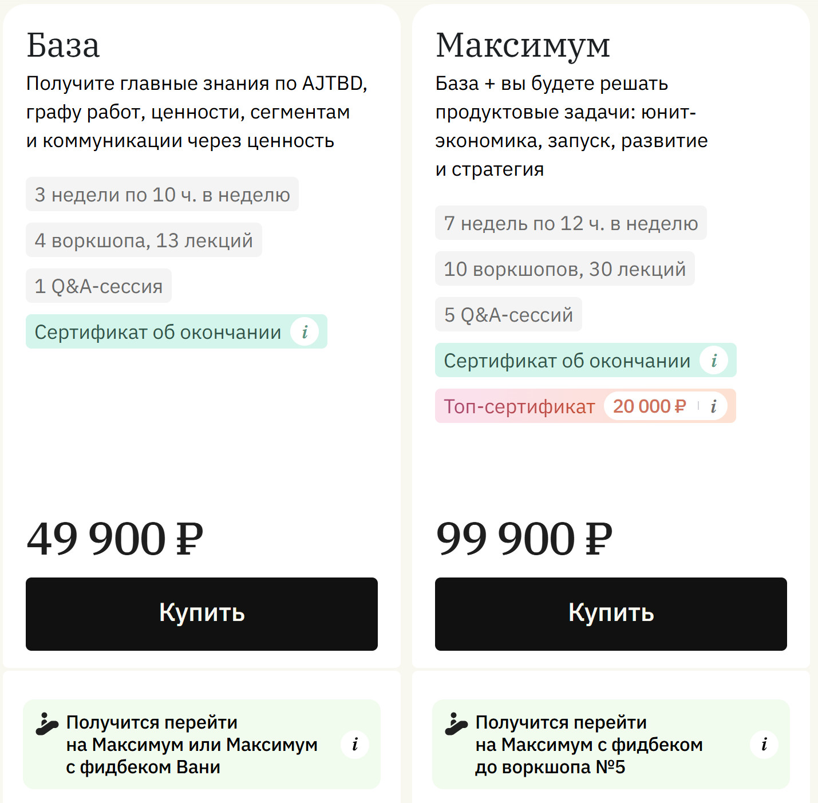Image resolution: width=818 pixels, height=803 pixels.
Task: Select the Топ-сертификат badge
Action: [519, 406]
